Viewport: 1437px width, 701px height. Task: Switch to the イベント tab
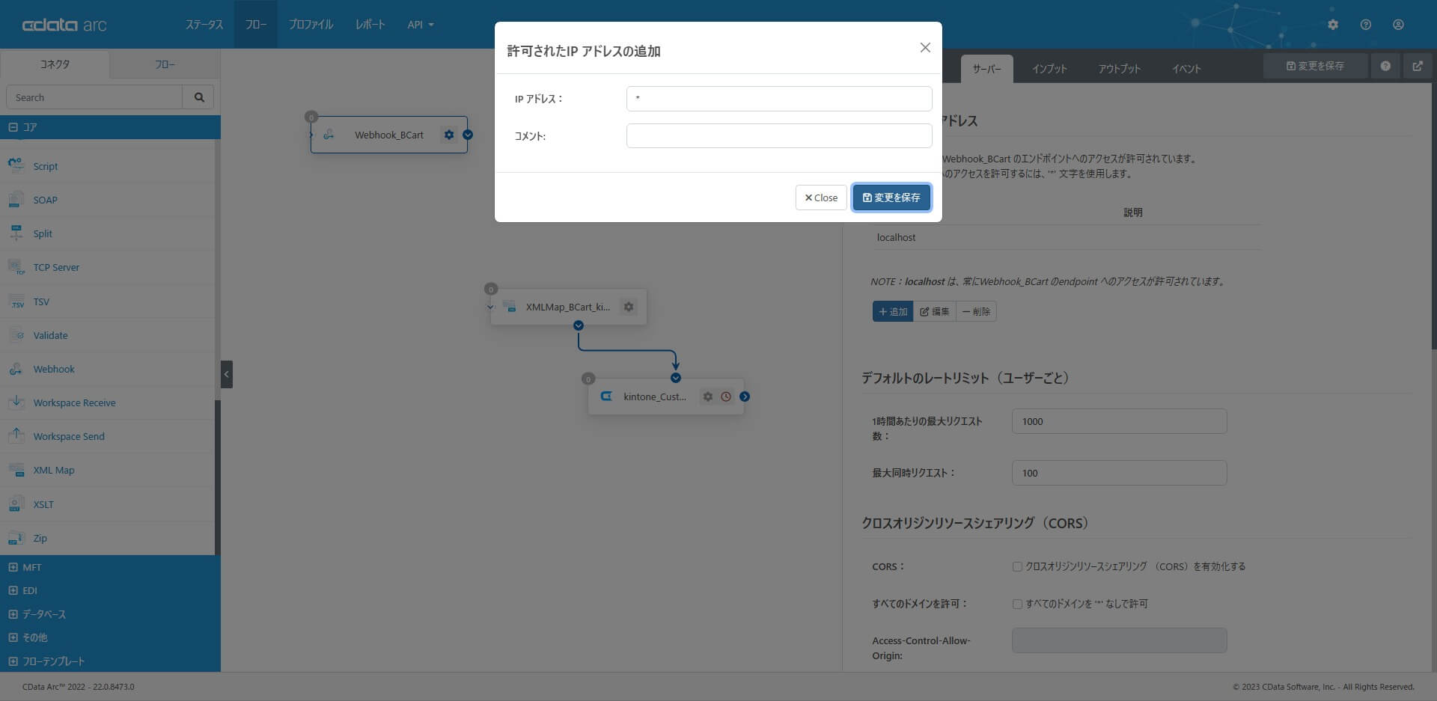pos(1186,69)
